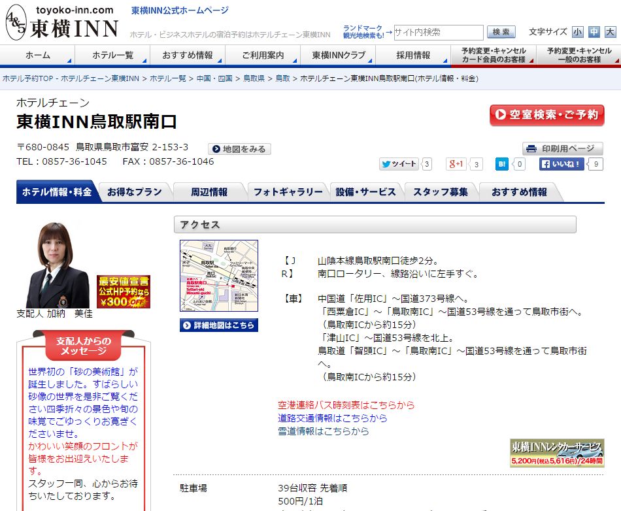The height and width of the screenshot is (511, 621).
Task: Click the 空室検索・ご予約 reservation button
Action: point(547,115)
